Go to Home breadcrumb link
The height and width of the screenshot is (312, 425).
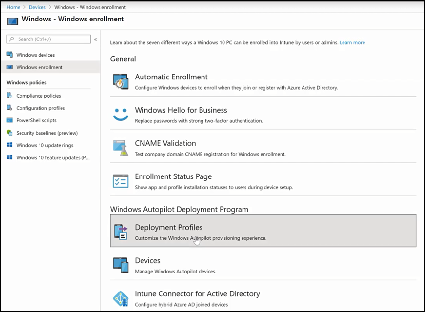click(13, 7)
